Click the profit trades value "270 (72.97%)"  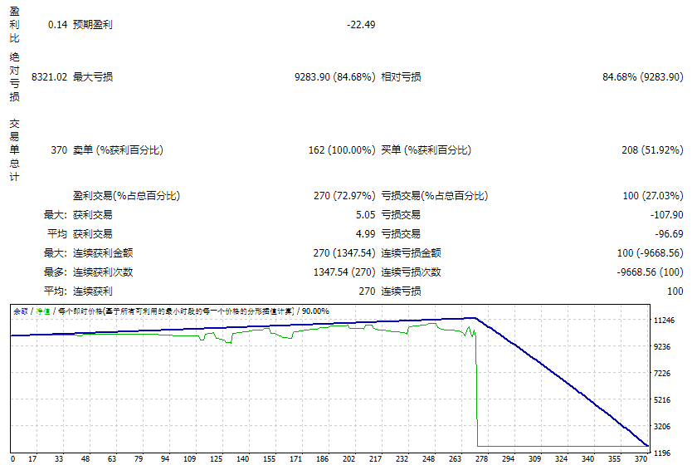[344, 196]
